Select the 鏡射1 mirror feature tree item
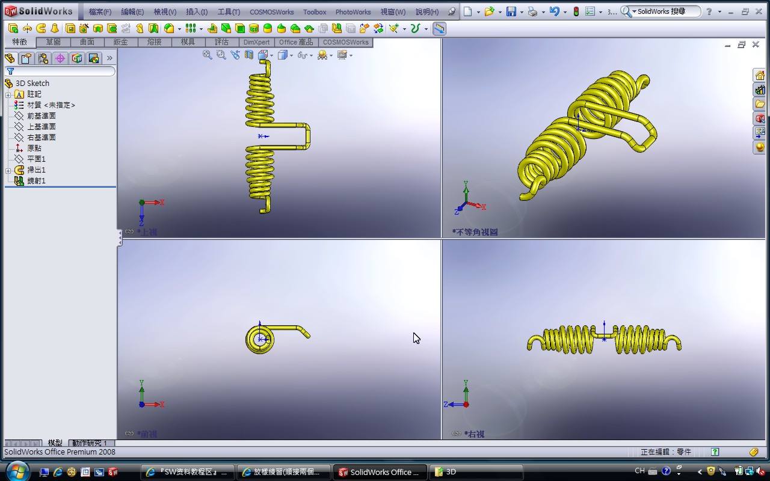 pos(36,181)
